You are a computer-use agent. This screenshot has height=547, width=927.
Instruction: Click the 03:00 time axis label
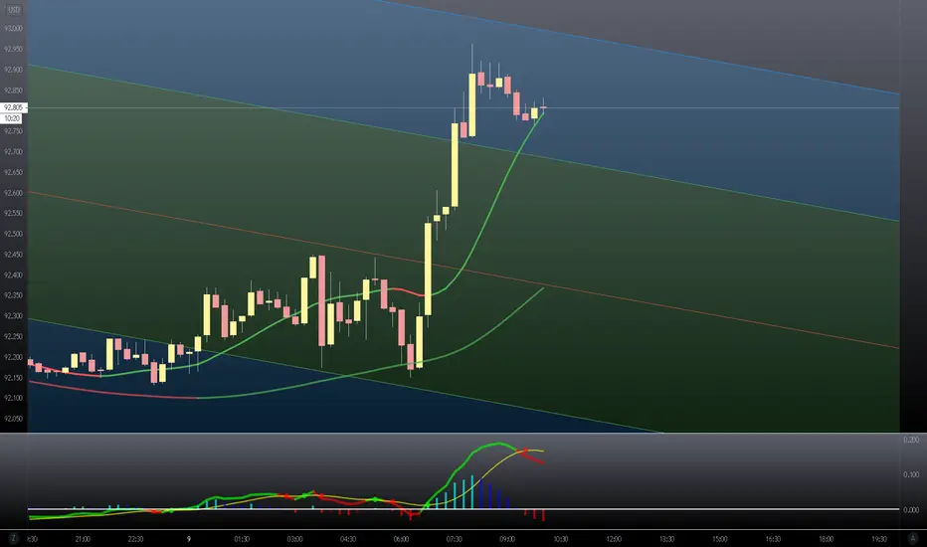(295, 539)
